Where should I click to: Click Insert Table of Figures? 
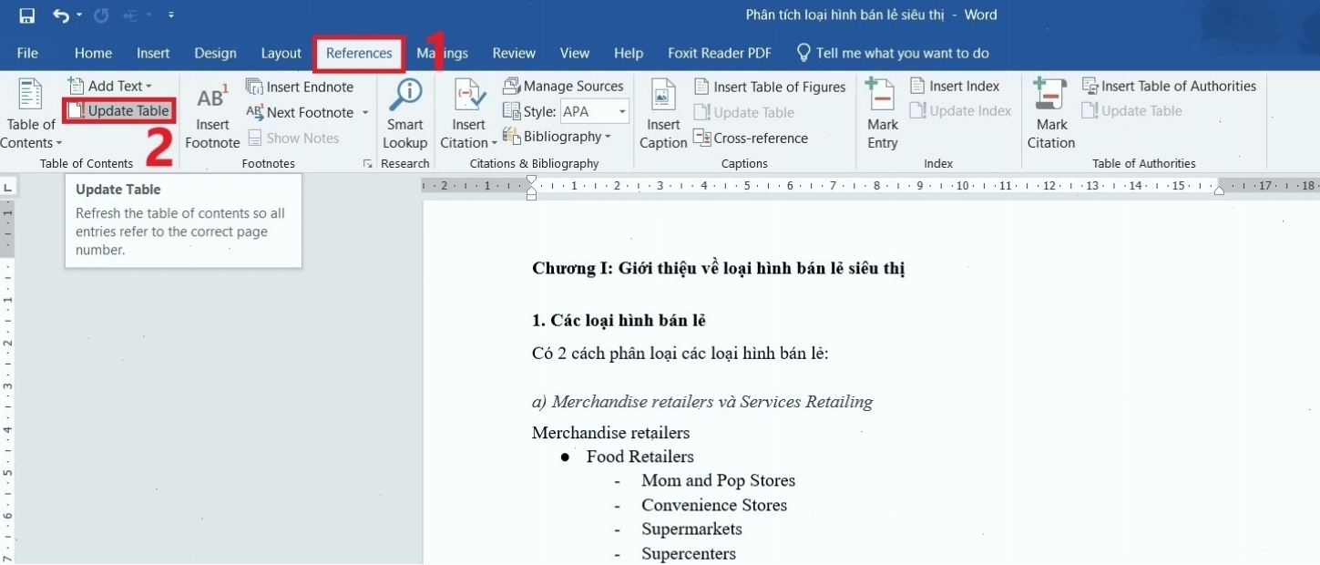(770, 87)
